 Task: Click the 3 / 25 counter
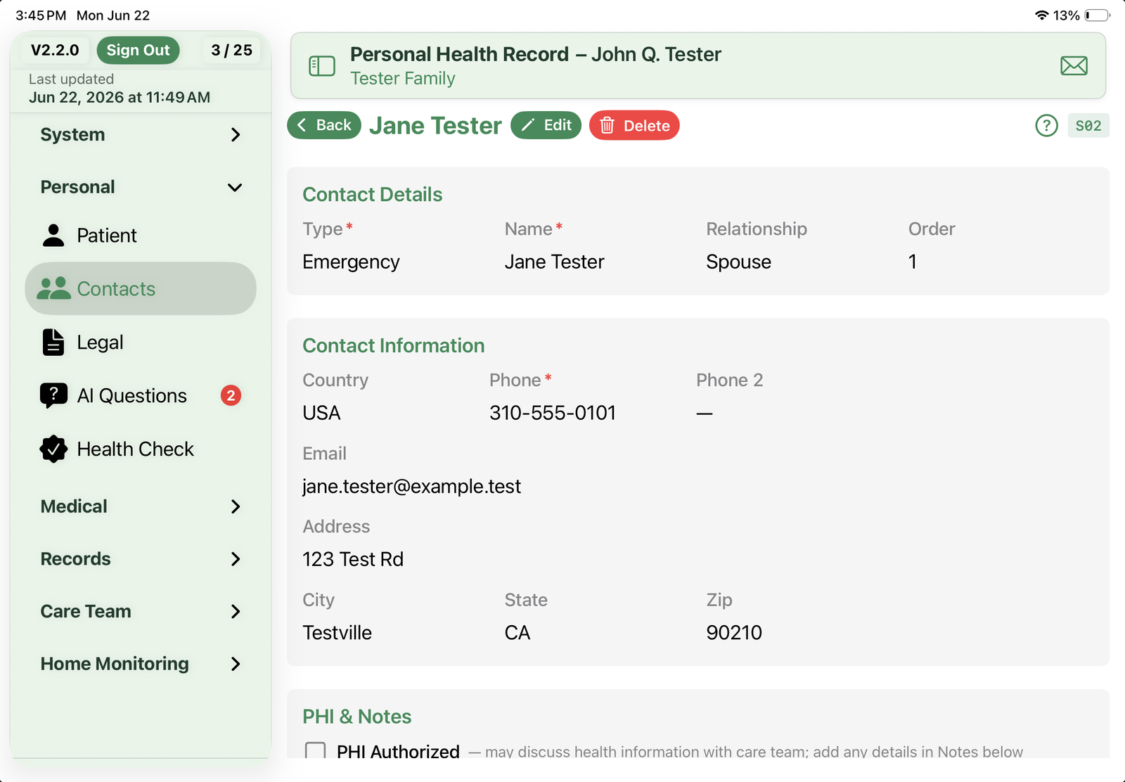point(231,50)
